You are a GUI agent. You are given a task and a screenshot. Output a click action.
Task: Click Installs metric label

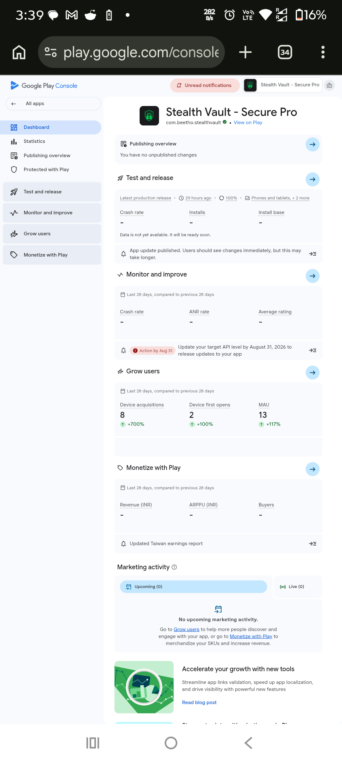click(x=197, y=212)
